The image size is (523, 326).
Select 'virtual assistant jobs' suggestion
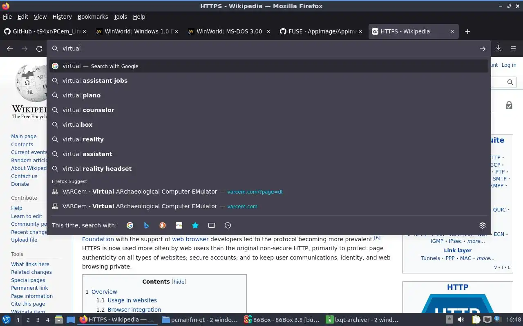click(x=269, y=81)
